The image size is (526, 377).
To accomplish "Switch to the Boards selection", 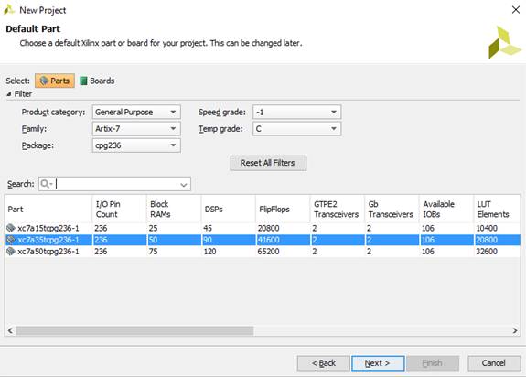I will coord(97,81).
